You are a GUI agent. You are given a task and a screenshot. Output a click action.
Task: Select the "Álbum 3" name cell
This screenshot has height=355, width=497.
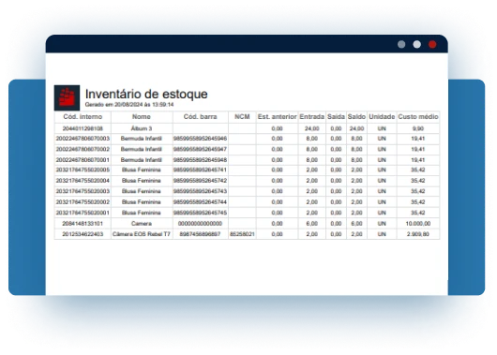pos(142,128)
